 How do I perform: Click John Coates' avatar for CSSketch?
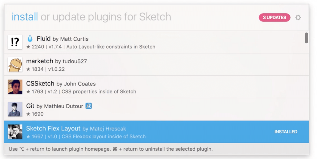click(x=15, y=87)
